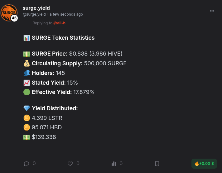This screenshot has width=222, height=173.
Task: Open the bar chart stats icon
Action: pos(114,164)
